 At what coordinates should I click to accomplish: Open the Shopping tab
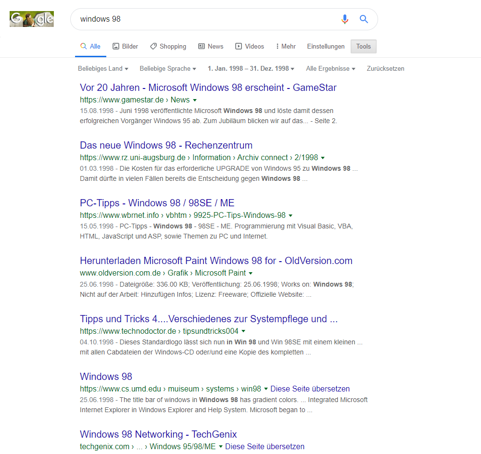pos(168,46)
